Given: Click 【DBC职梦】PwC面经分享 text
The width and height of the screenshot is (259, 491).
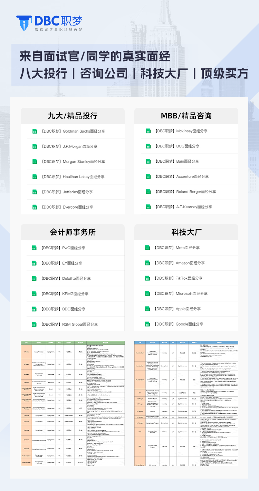Looking at the screenshot, I should click(x=63, y=248).
